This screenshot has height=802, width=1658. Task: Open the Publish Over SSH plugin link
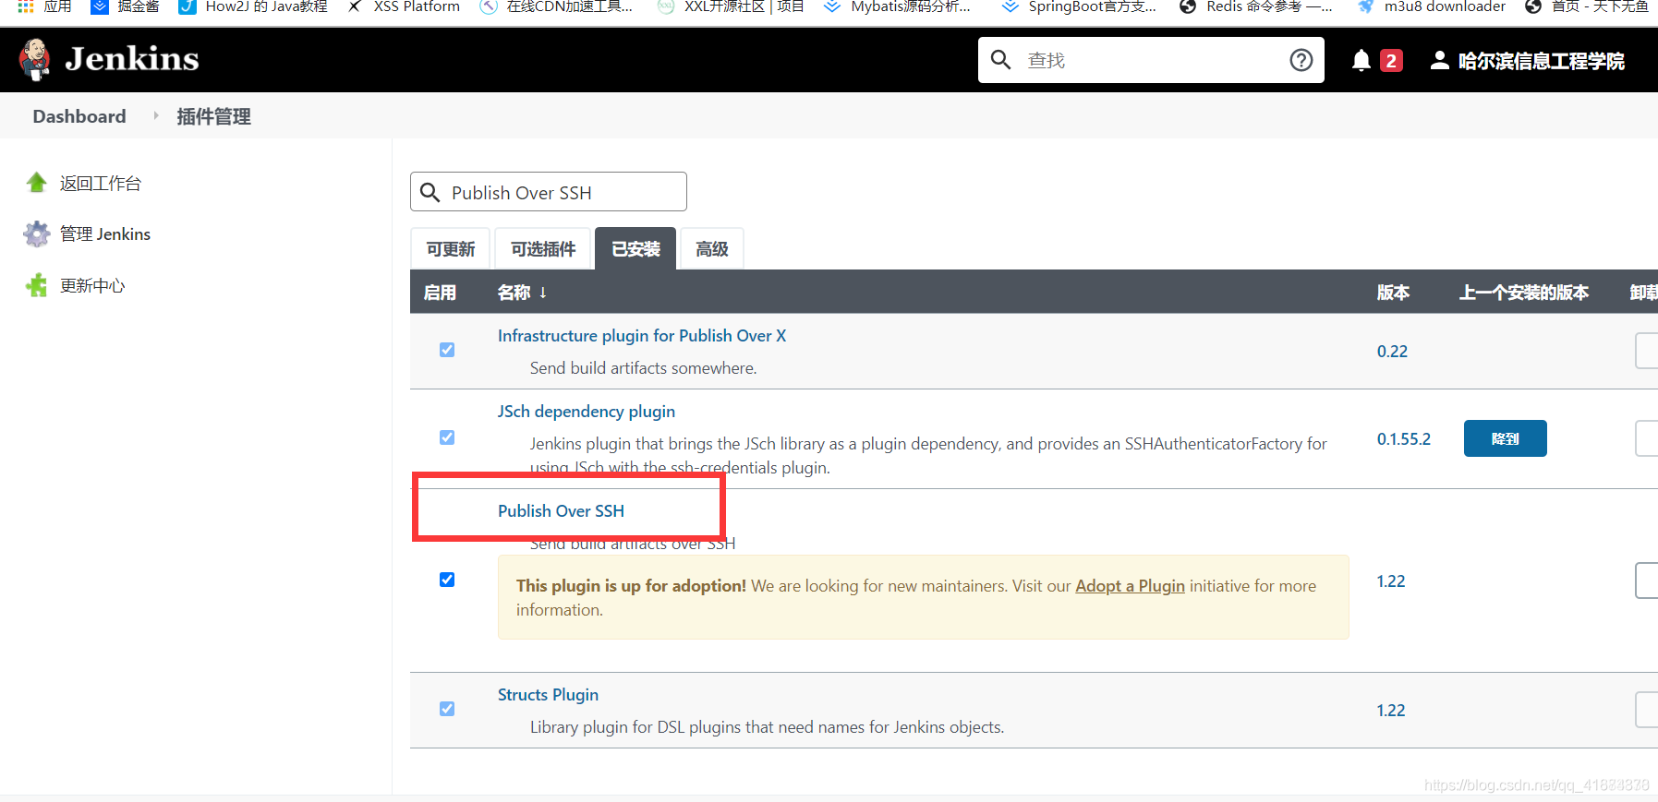pyautogui.click(x=561, y=511)
